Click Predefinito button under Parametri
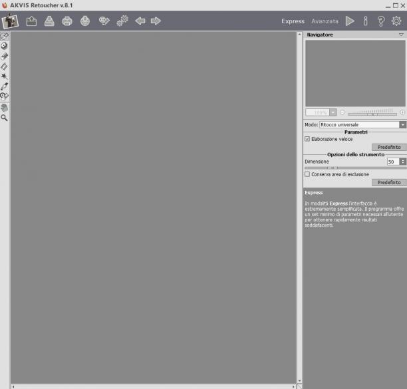This screenshot has width=407, height=389. coord(389,147)
